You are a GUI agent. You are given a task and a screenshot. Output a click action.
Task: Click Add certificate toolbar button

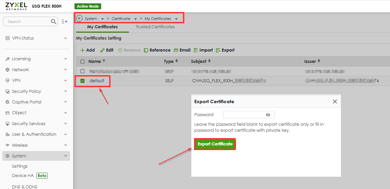point(87,50)
